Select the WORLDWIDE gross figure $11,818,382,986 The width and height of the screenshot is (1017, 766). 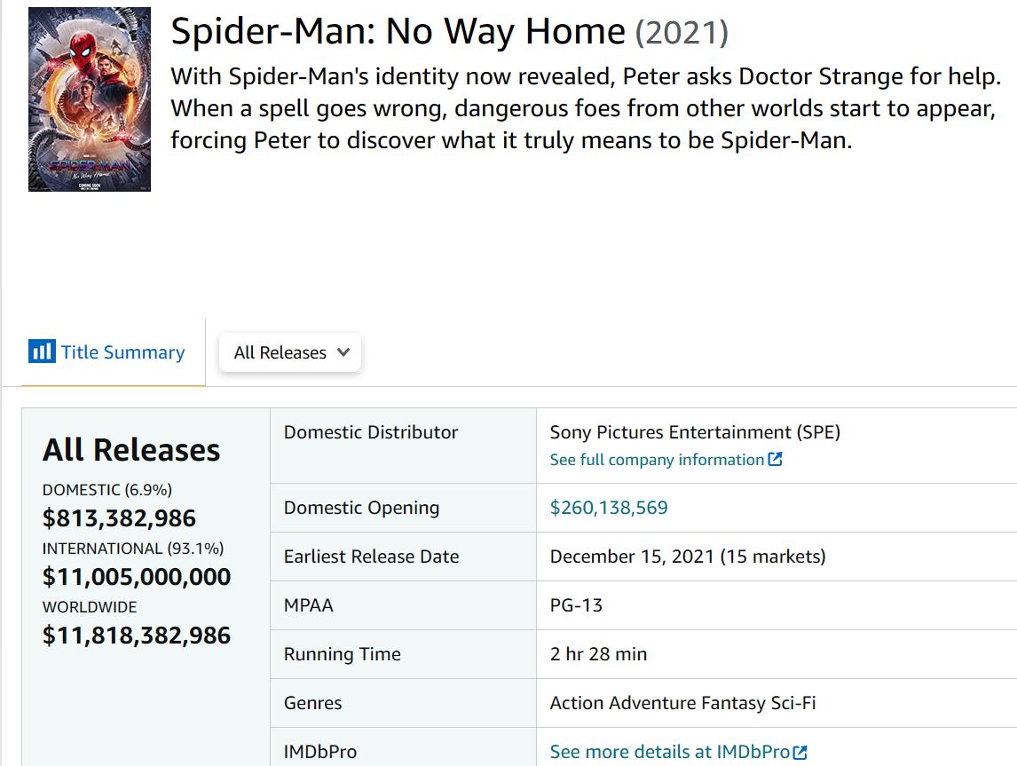(x=136, y=636)
